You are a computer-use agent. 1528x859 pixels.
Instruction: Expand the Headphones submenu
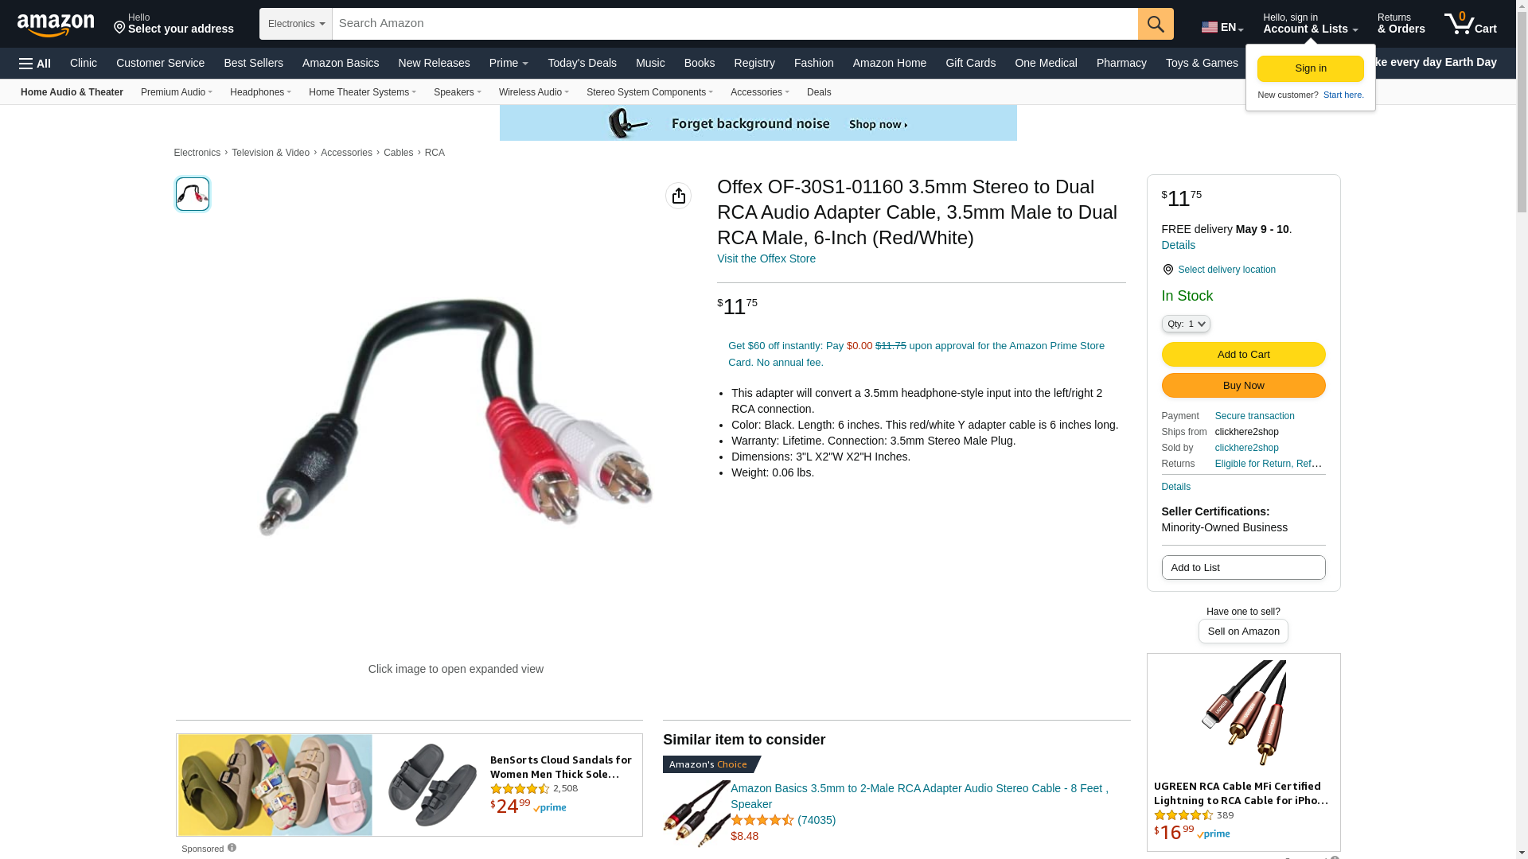click(260, 92)
